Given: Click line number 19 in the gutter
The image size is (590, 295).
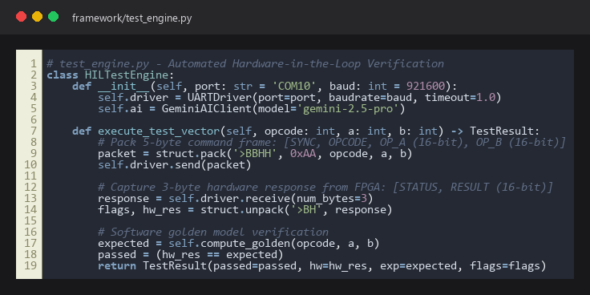Looking at the screenshot, I should pyautogui.click(x=30, y=265).
